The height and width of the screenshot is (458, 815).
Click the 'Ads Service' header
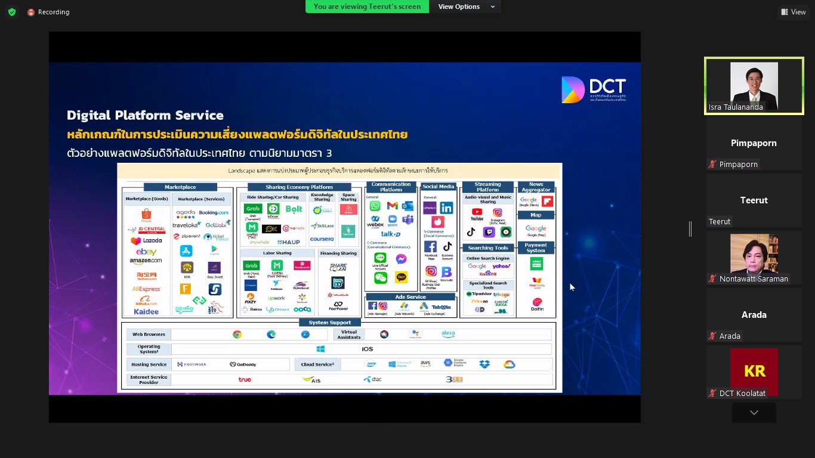click(x=410, y=297)
